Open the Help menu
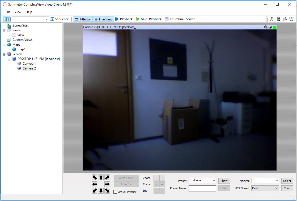Image resolution: width=297 pixels, height=201 pixels. click(x=29, y=12)
